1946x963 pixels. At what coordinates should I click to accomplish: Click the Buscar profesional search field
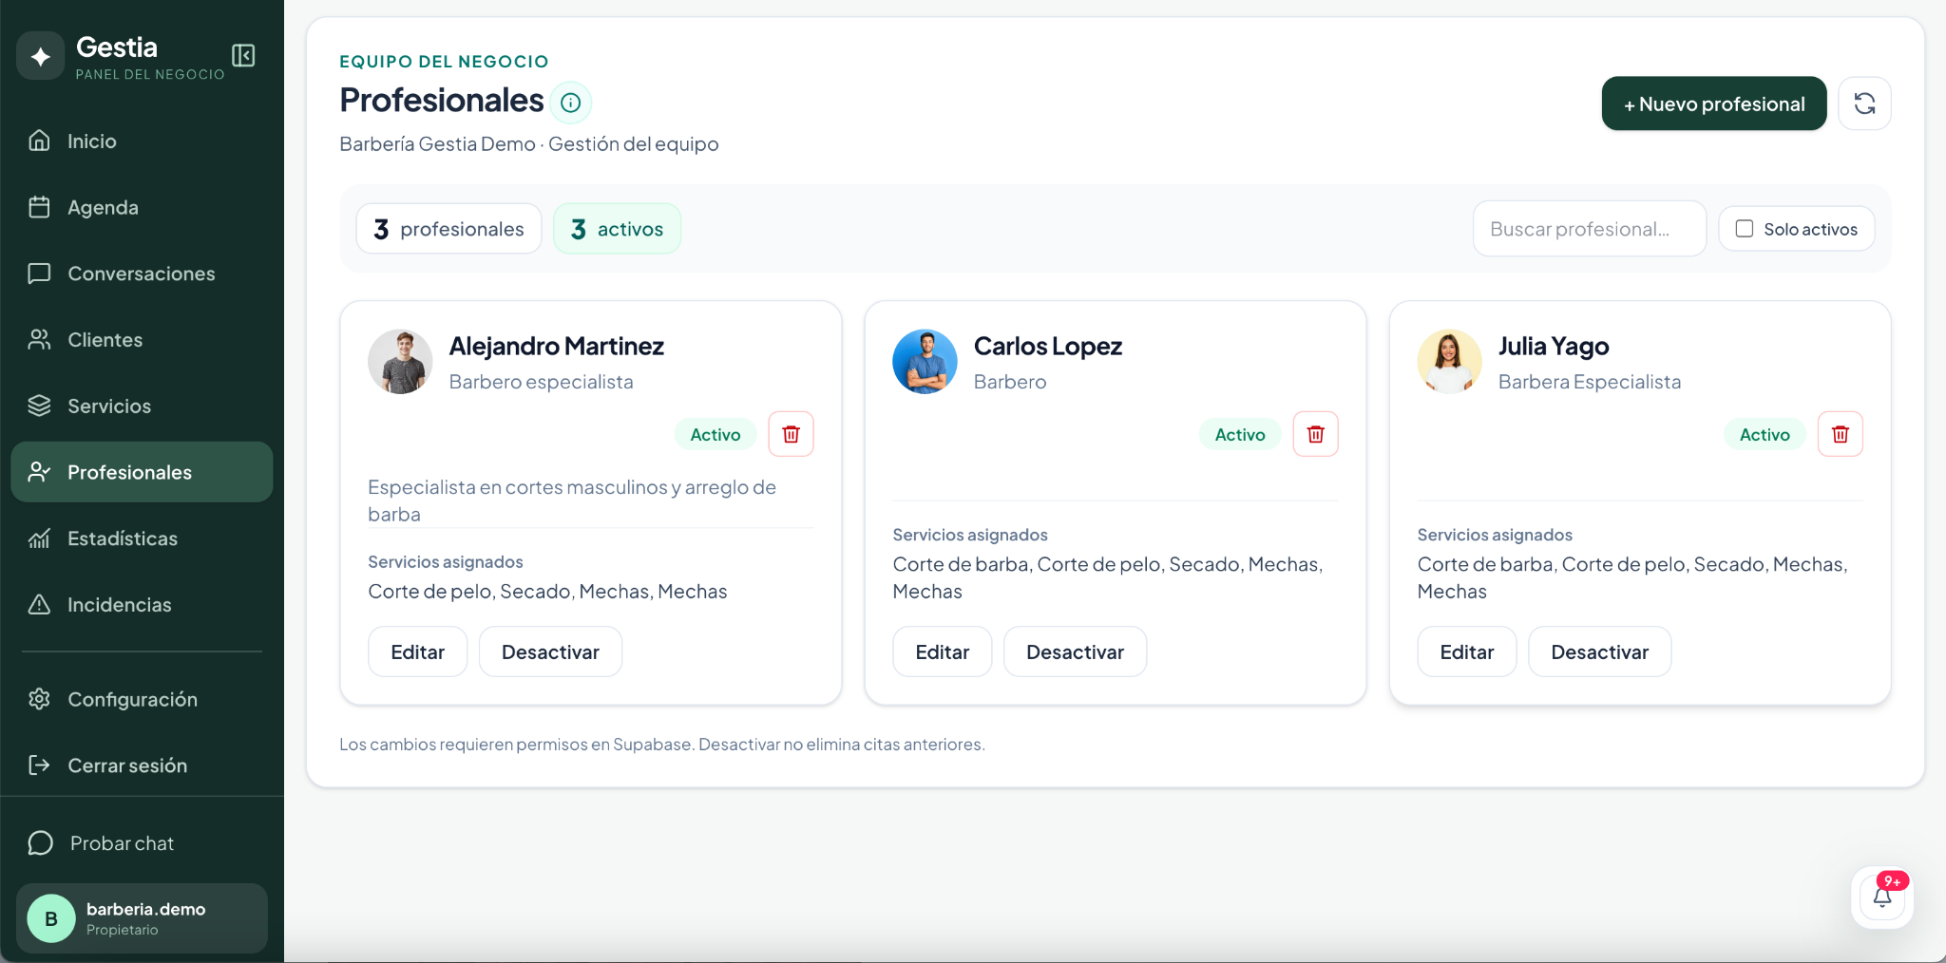tap(1589, 229)
